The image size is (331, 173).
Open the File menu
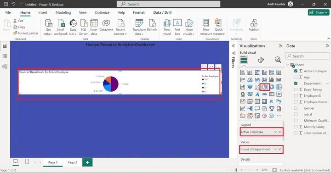tap(8, 12)
